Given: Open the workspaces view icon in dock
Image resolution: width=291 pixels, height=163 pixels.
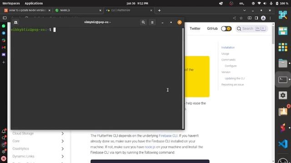Looking at the screenshot, I should pyautogui.click(x=283, y=31).
